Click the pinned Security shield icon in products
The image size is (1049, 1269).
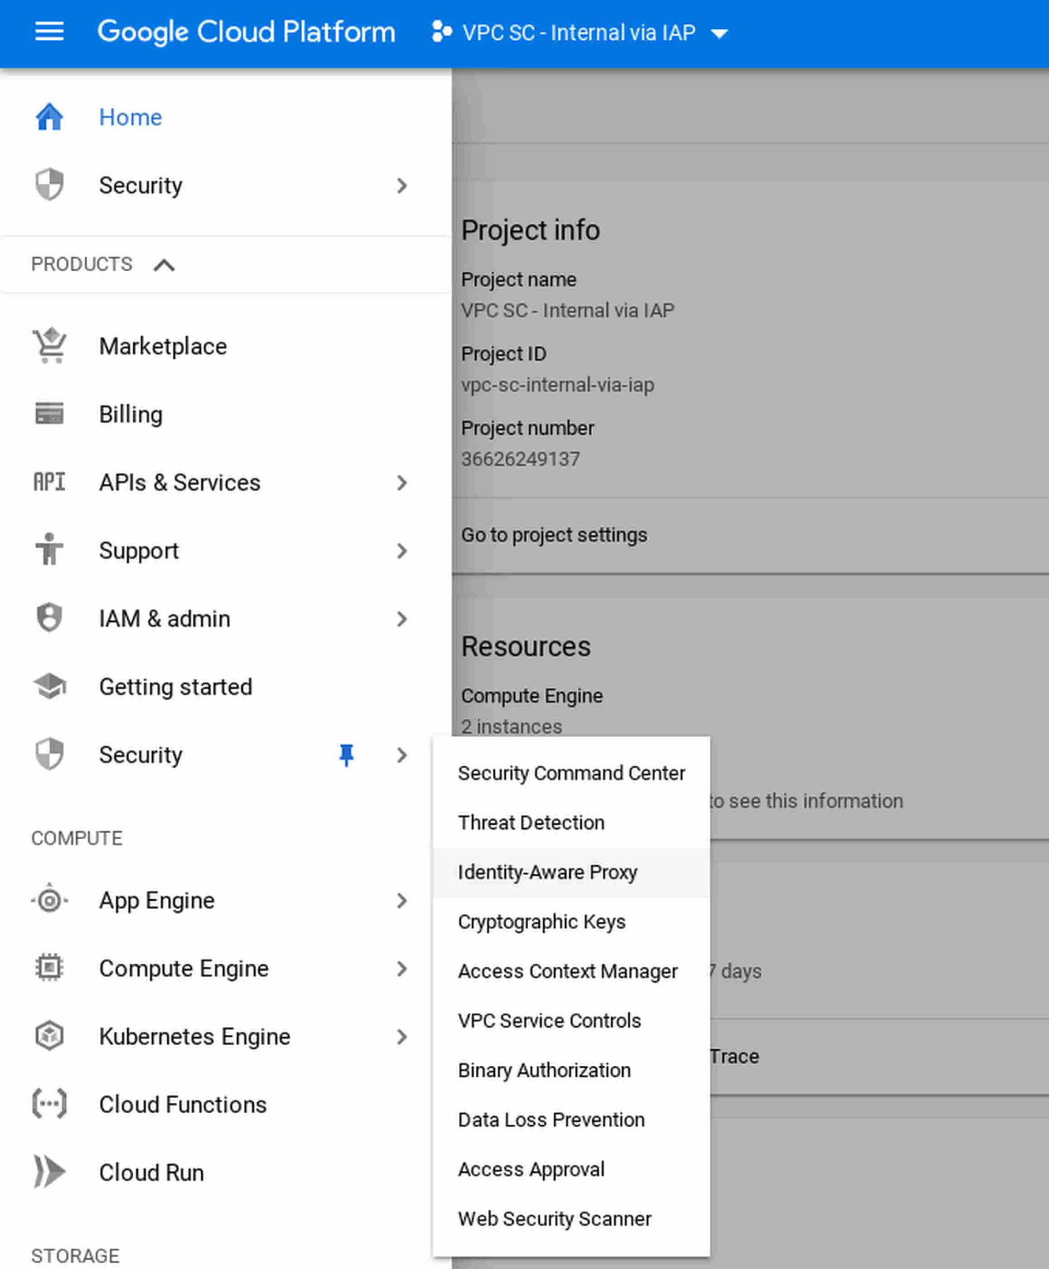(50, 754)
